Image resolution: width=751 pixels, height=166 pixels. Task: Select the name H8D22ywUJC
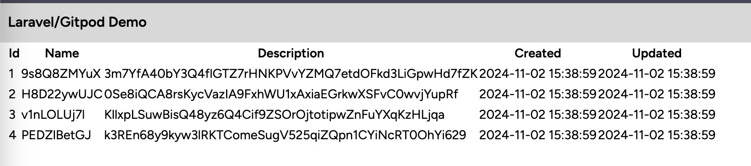coord(62,94)
